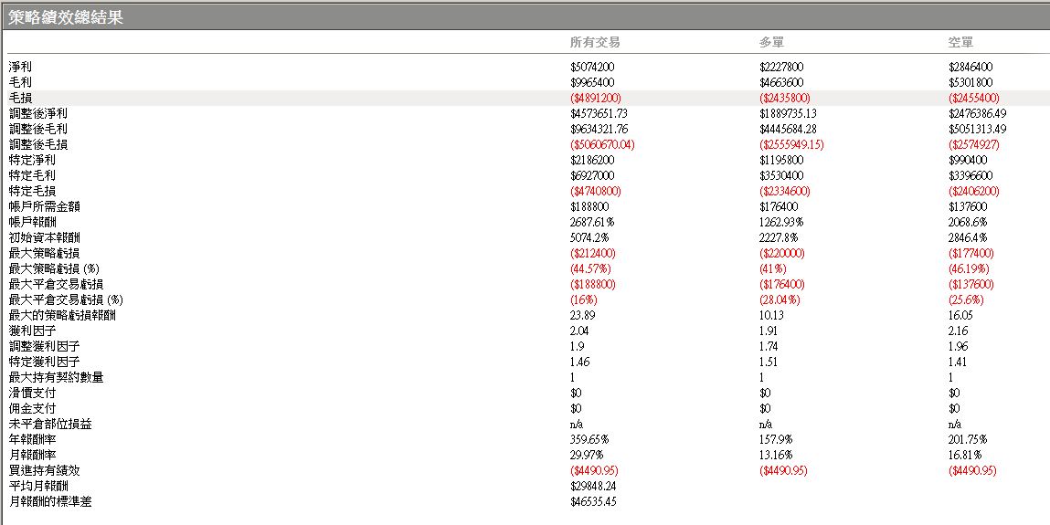Click initial capital return 5074.2%
The height and width of the screenshot is (525, 1050).
[589, 237]
